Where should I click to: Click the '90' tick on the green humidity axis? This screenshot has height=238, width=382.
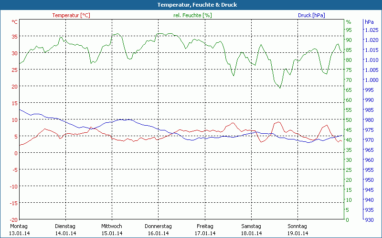click(349, 40)
